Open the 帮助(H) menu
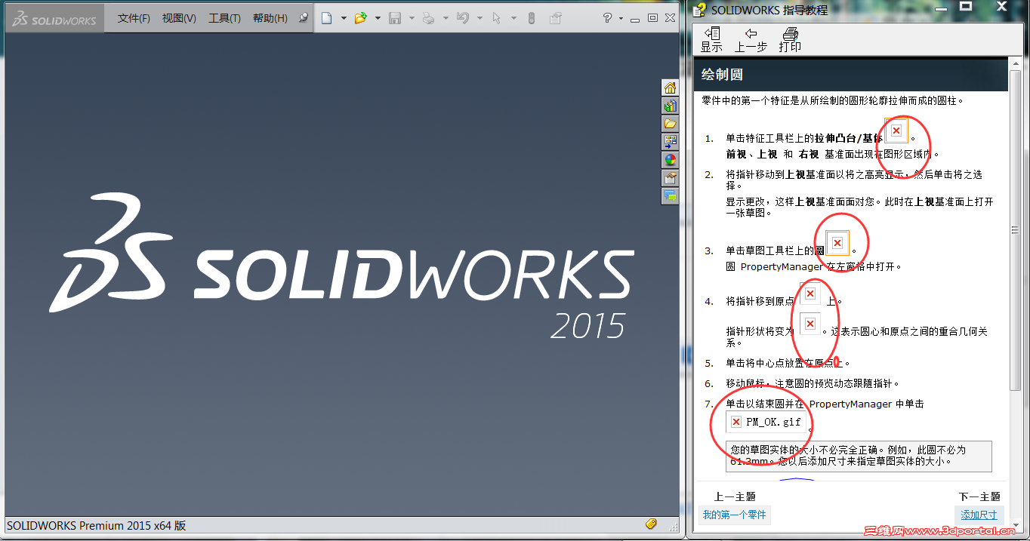 pos(270,18)
